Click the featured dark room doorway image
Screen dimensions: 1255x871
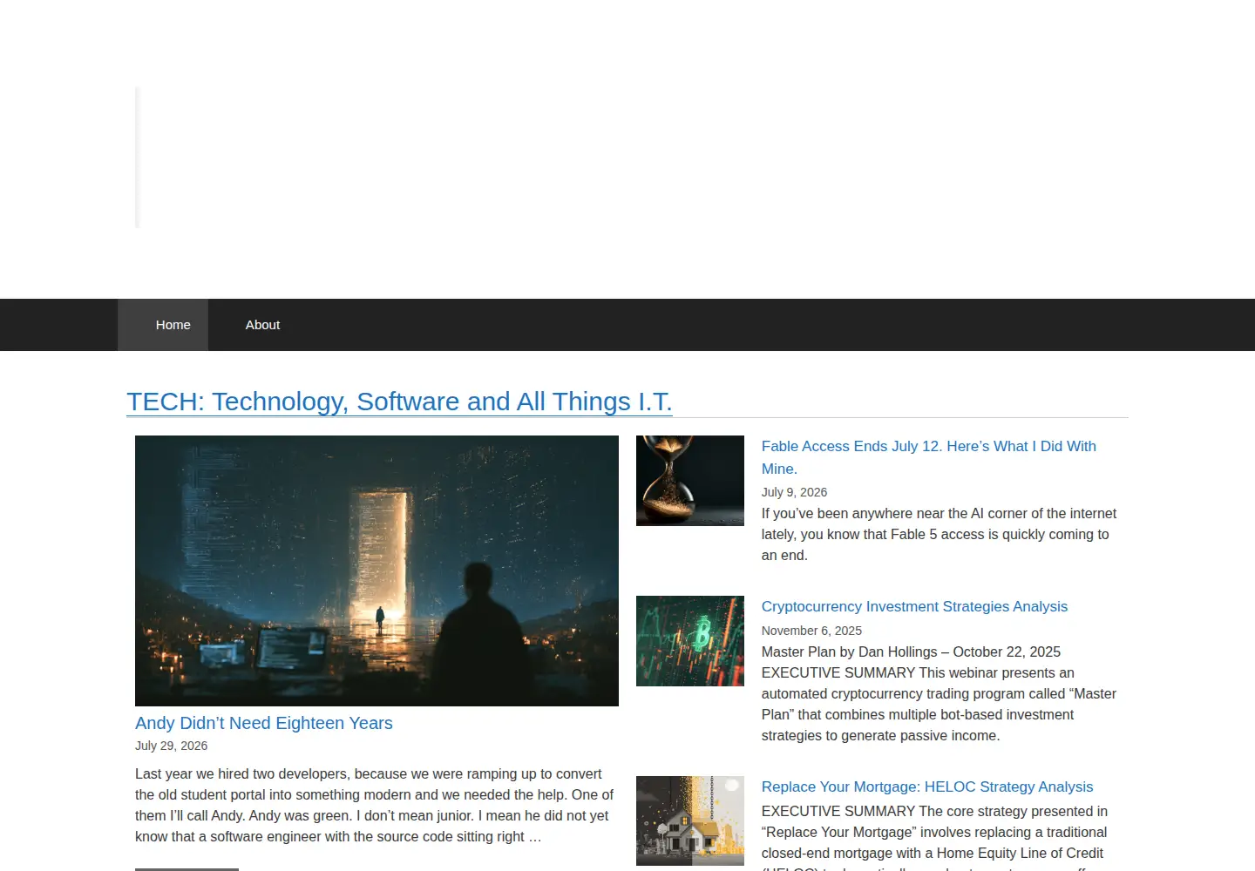[x=376, y=571]
